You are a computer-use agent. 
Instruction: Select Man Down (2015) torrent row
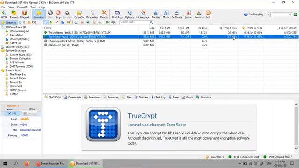171,45
